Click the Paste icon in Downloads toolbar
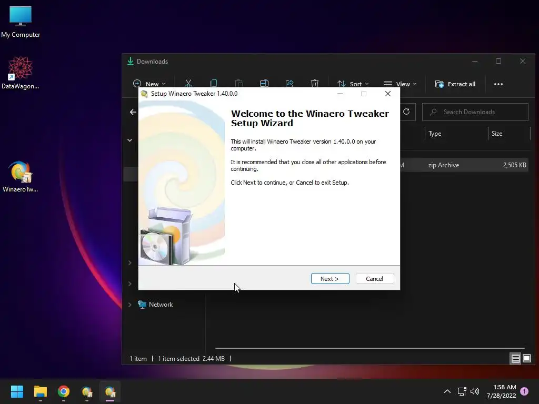This screenshot has width=539, height=404. coord(239,84)
